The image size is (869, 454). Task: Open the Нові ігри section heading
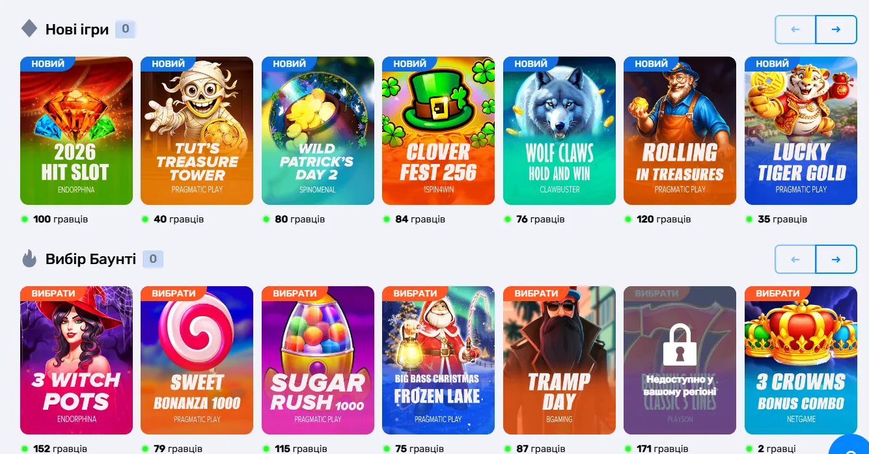77,29
